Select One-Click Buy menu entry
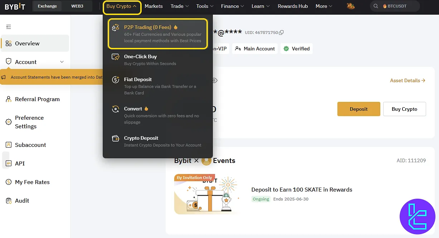The height and width of the screenshot is (238, 439). 157,60
